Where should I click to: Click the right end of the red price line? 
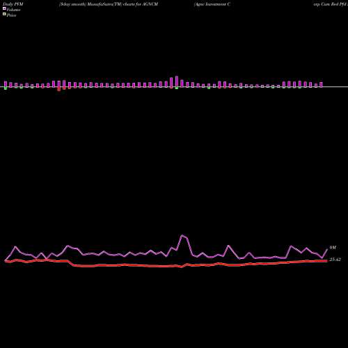tap(327, 261)
